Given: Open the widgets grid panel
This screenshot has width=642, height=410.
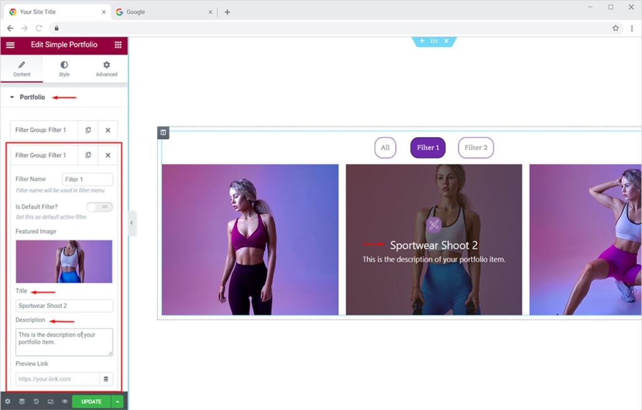Looking at the screenshot, I should point(118,45).
